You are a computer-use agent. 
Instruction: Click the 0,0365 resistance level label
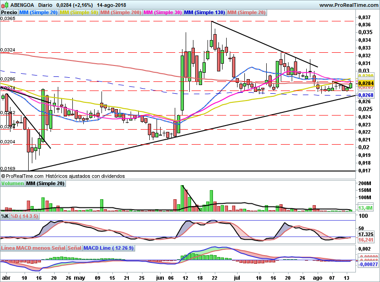point(8,18)
